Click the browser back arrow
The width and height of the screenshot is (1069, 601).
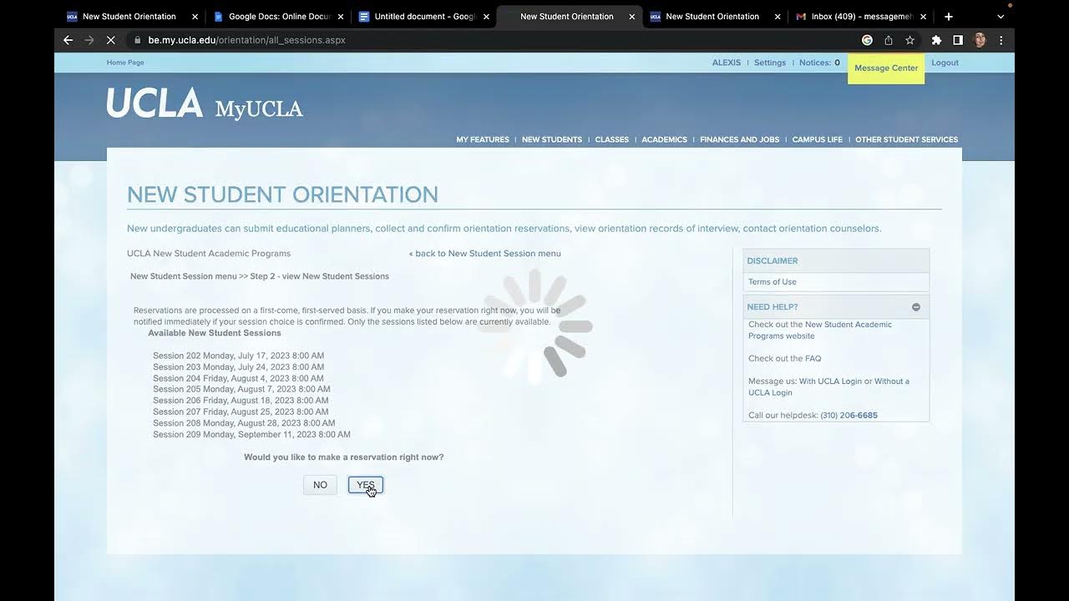click(x=68, y=40)
